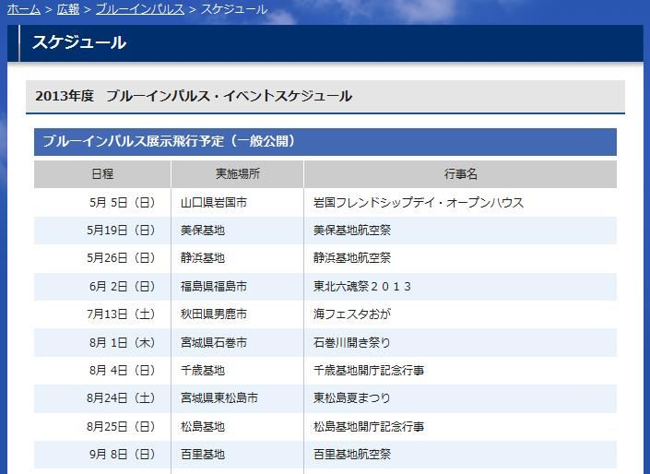Click 百里基地 in the location column

tap(203, 454)
